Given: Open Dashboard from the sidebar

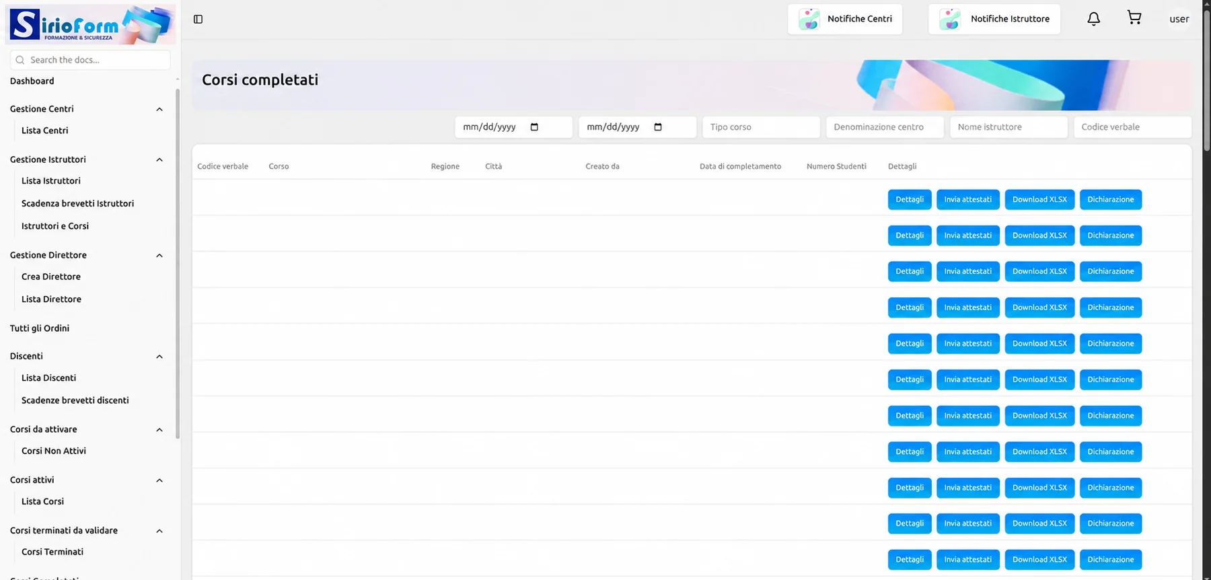Looking at the screenshot, I should click(x=32, y=81).
